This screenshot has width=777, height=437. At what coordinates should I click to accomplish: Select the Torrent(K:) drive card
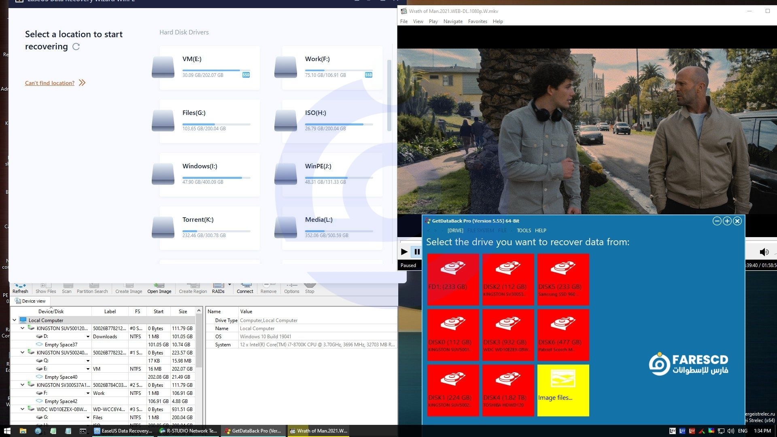(x=209, y=228)
